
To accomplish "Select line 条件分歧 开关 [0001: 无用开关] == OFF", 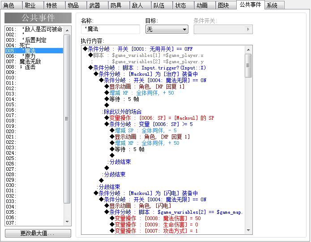I will click(x=138, y=49).
